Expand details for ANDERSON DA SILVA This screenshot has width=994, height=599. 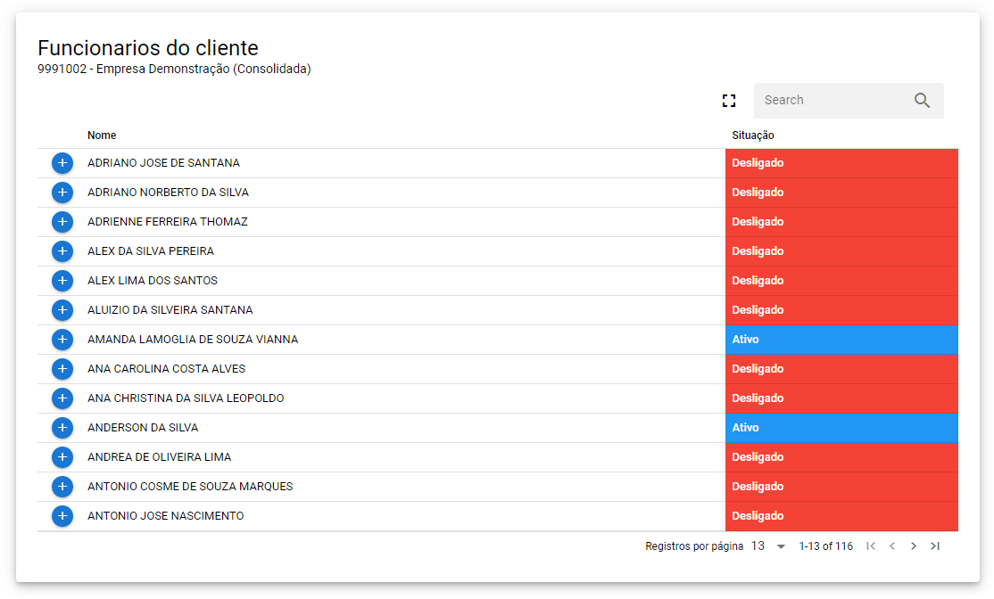[62, 428]
